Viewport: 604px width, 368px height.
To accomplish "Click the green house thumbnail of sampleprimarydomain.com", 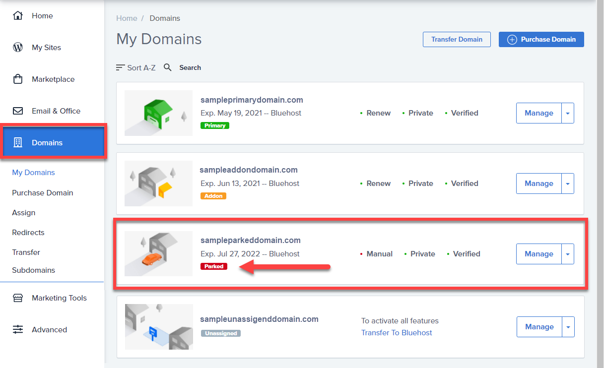I will tap(158, 113).
